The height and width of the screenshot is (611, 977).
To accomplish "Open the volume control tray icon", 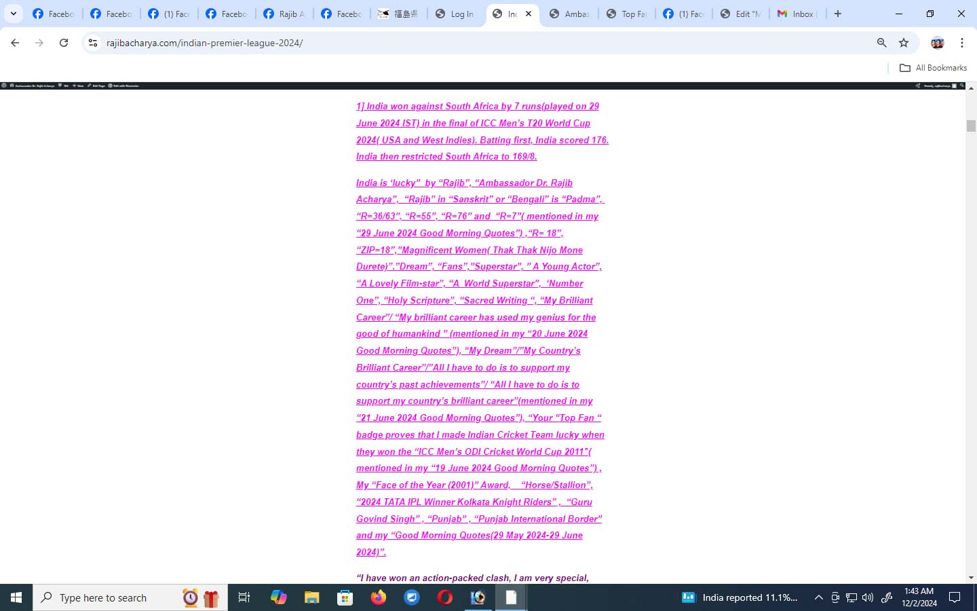I will click(x=868, y=597).
